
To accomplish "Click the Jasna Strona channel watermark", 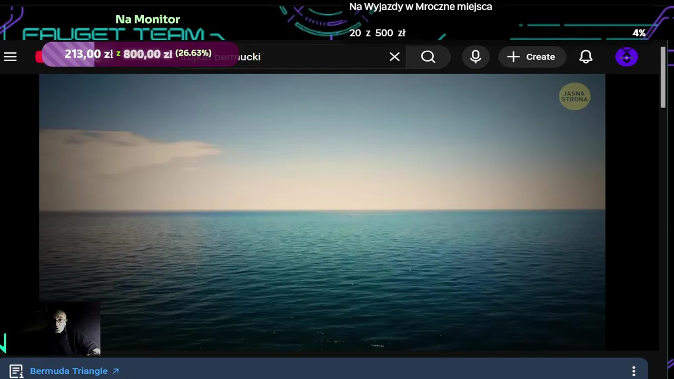I will point(574,97).
